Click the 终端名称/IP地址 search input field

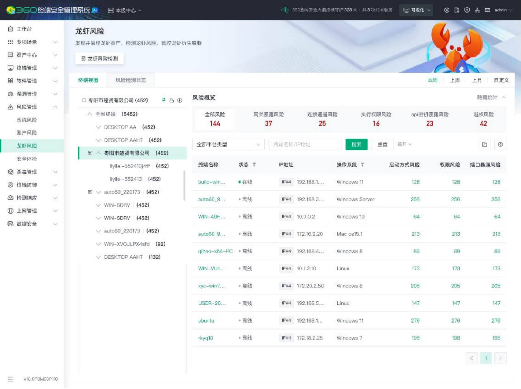point(305,144)
